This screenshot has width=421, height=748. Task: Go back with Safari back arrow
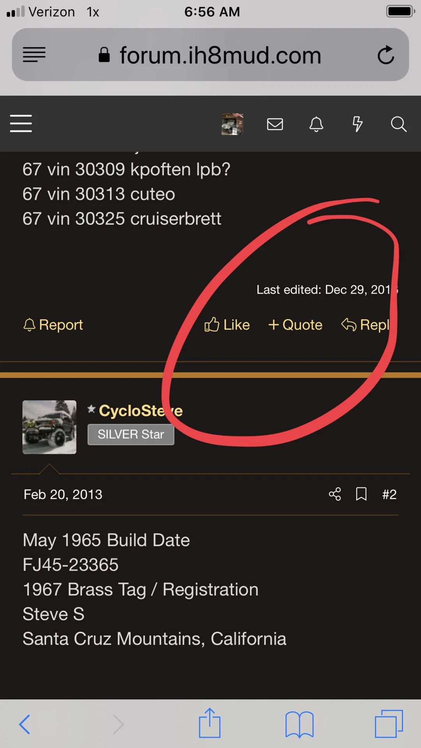click(25, 724)
